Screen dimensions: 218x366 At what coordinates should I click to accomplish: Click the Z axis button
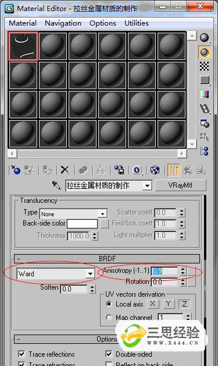point(184,304)
